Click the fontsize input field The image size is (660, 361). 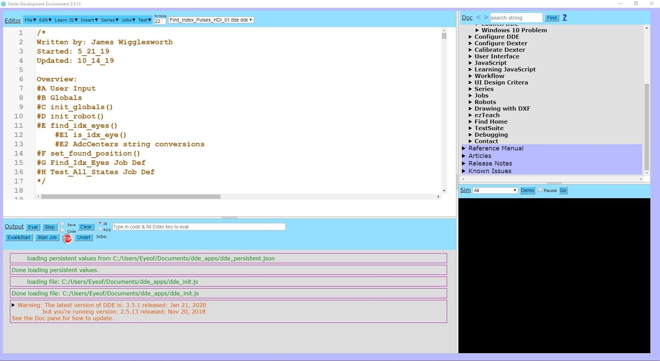coord(160,21)
